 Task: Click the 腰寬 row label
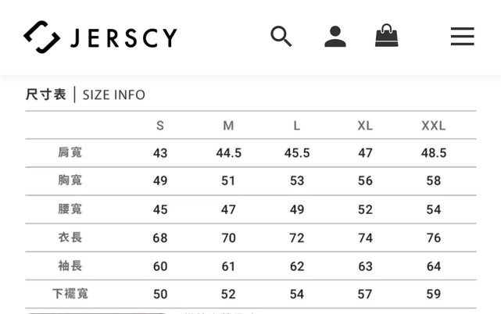coord(70,209)
